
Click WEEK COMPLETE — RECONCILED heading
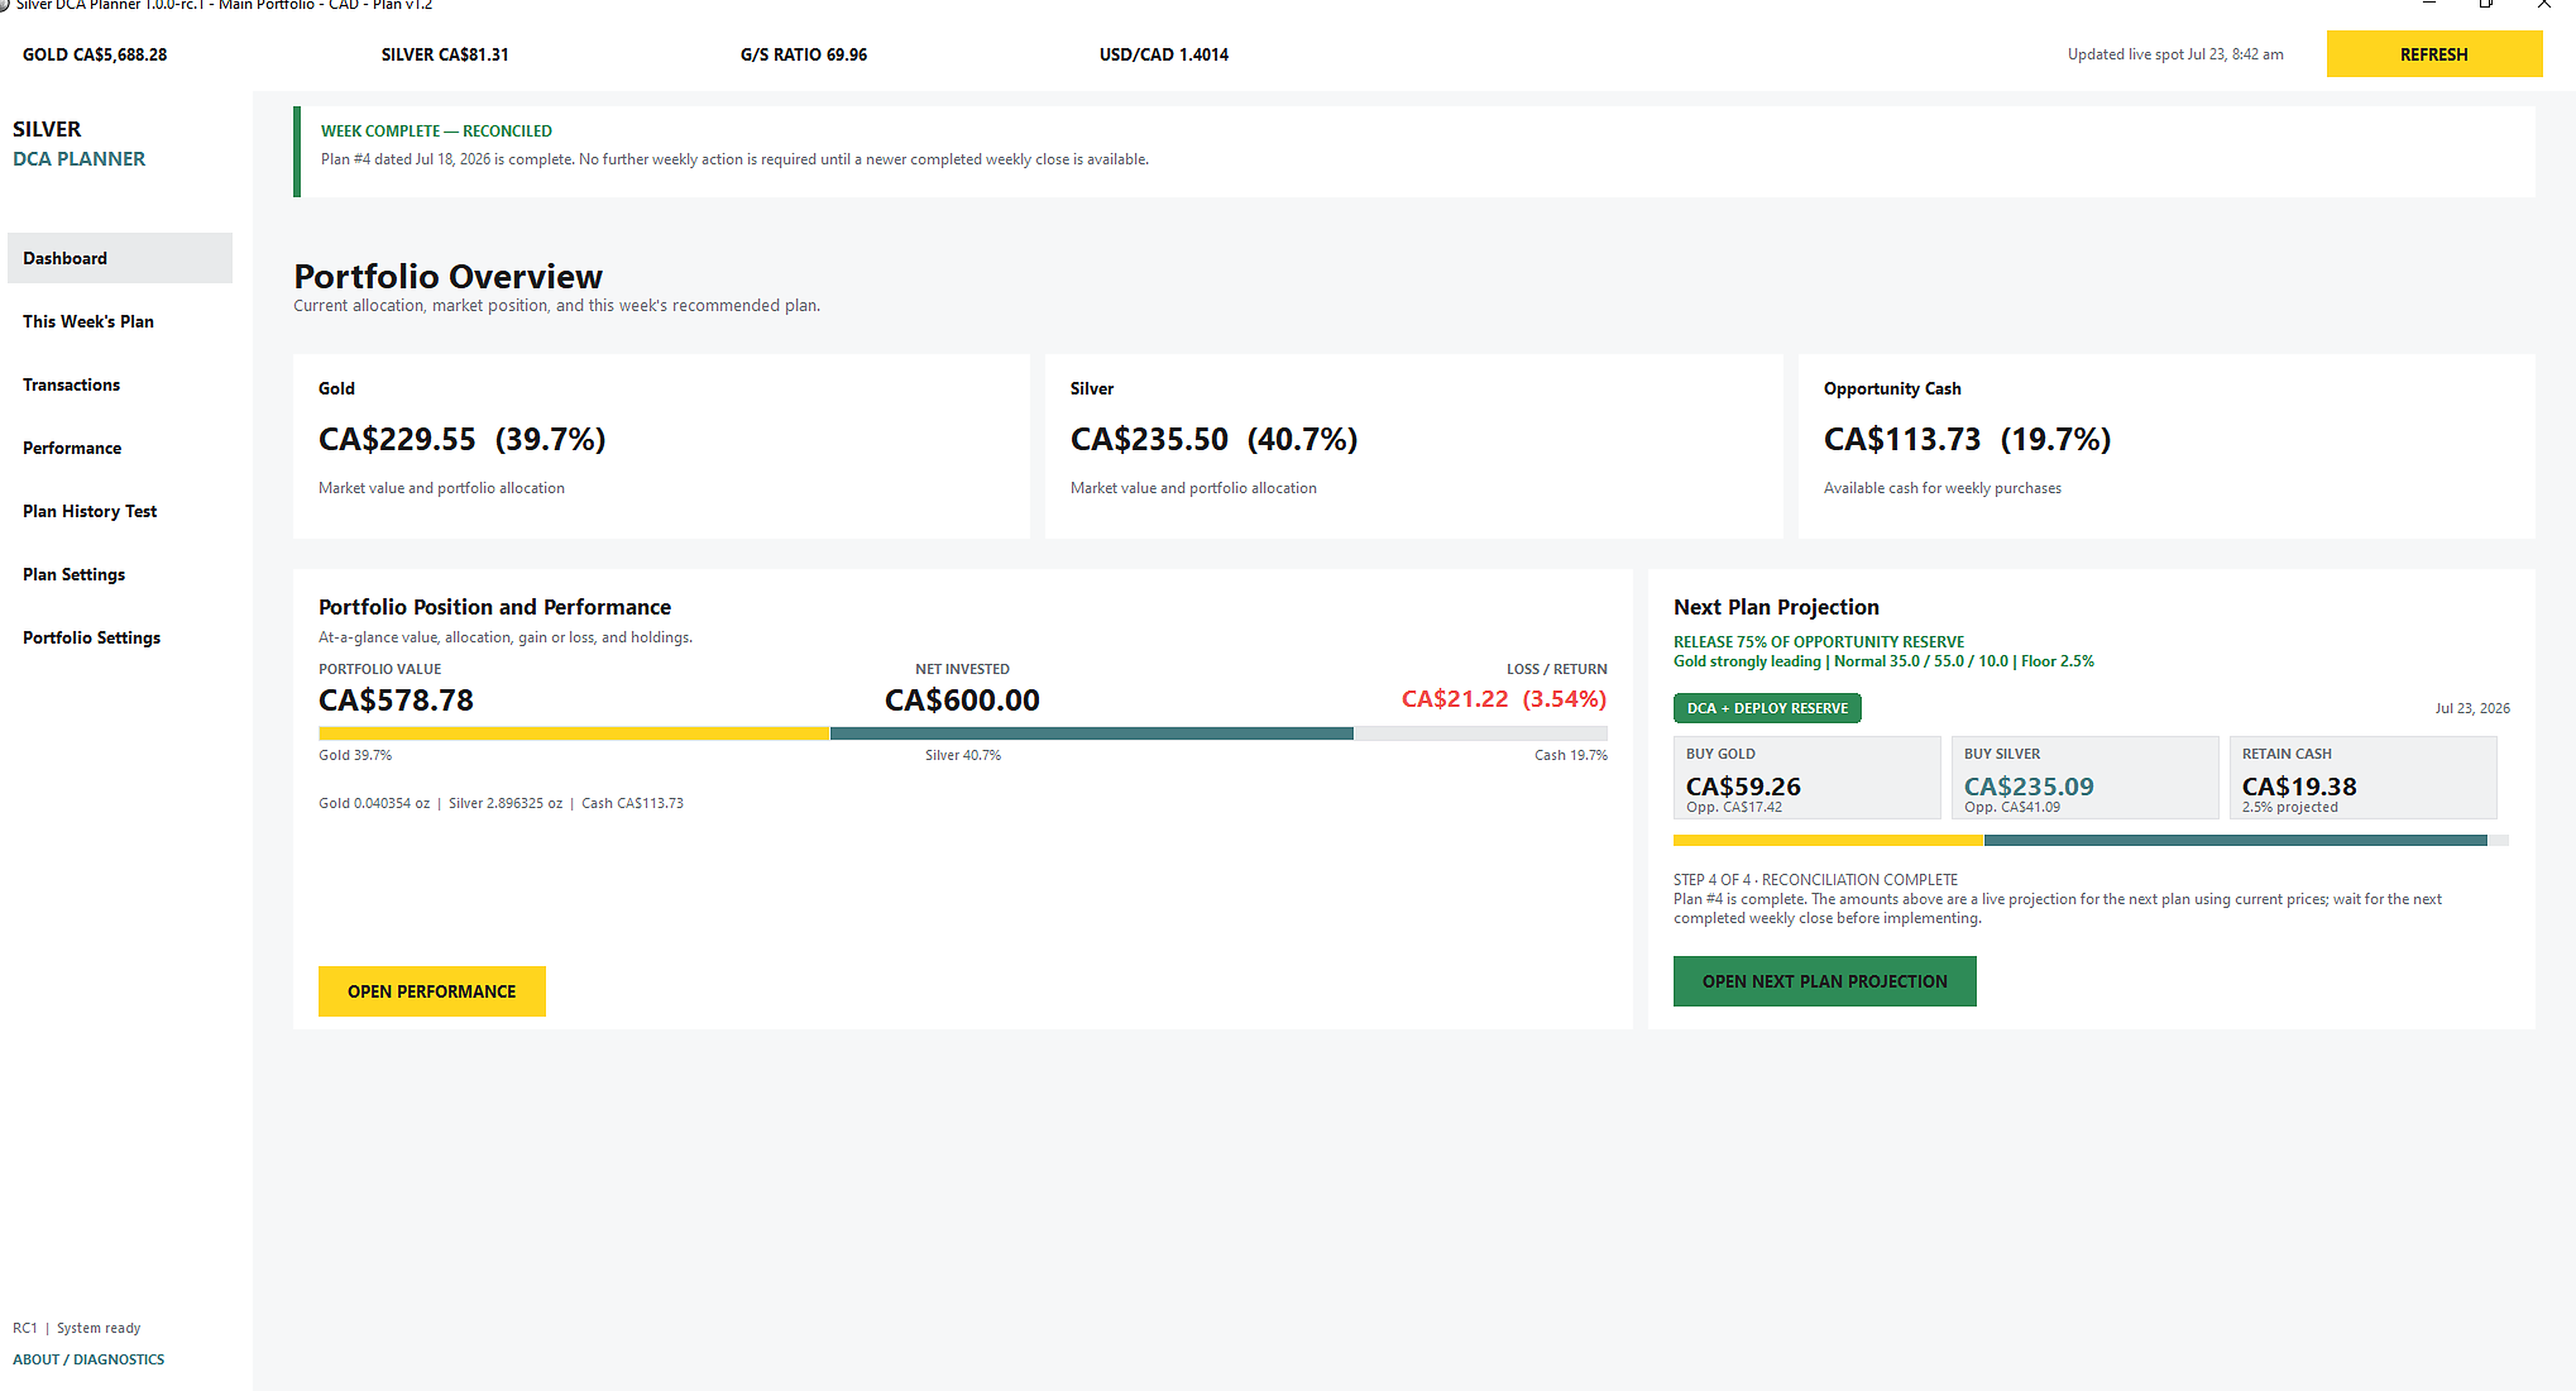pos(436,131)
